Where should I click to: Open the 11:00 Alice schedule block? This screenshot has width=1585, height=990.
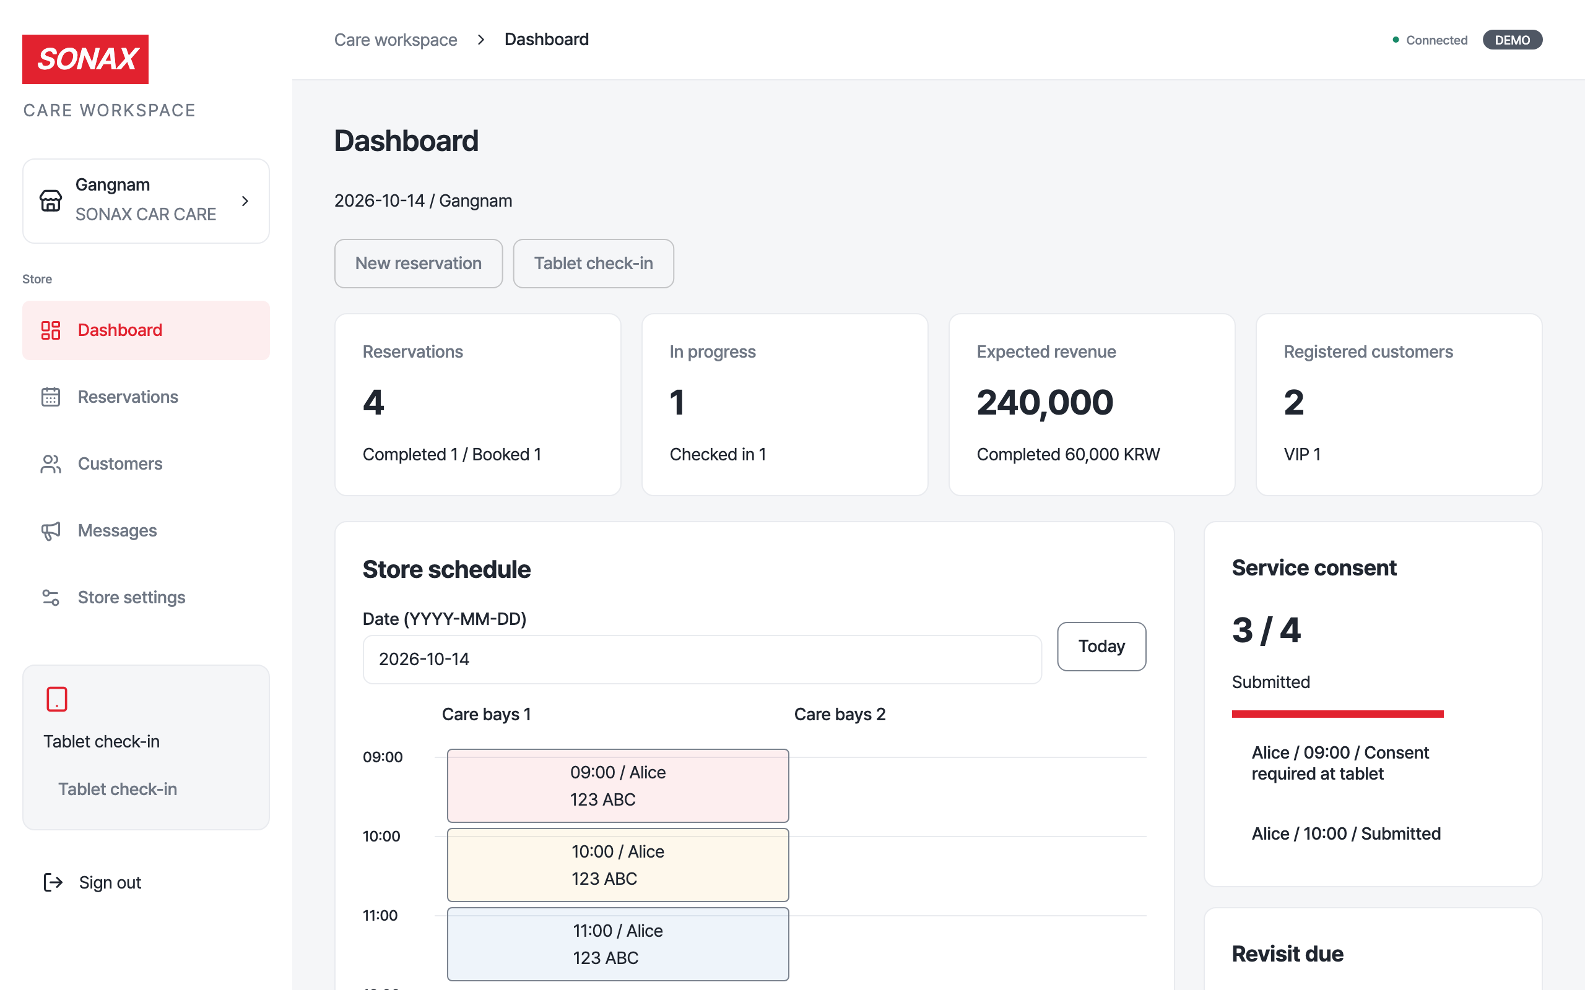pos(618,944)
